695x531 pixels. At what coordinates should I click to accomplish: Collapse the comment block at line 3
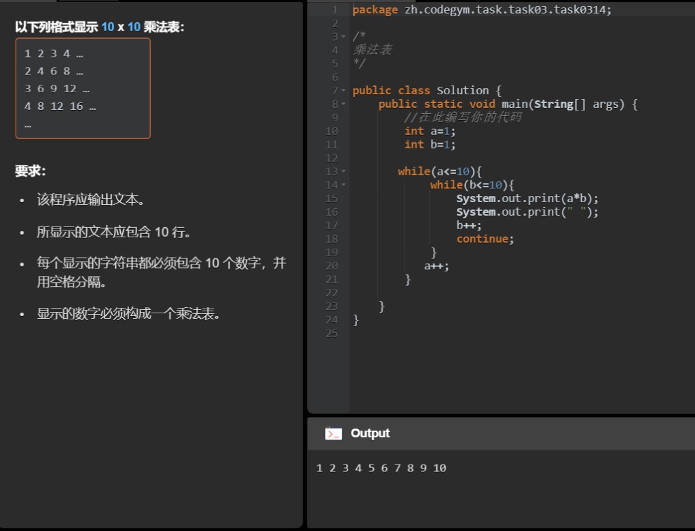(x=343, y=36)
